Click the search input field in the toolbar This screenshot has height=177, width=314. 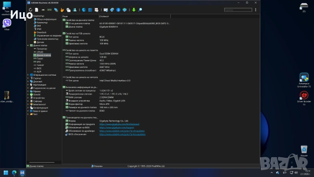click(x=238, y=10)
